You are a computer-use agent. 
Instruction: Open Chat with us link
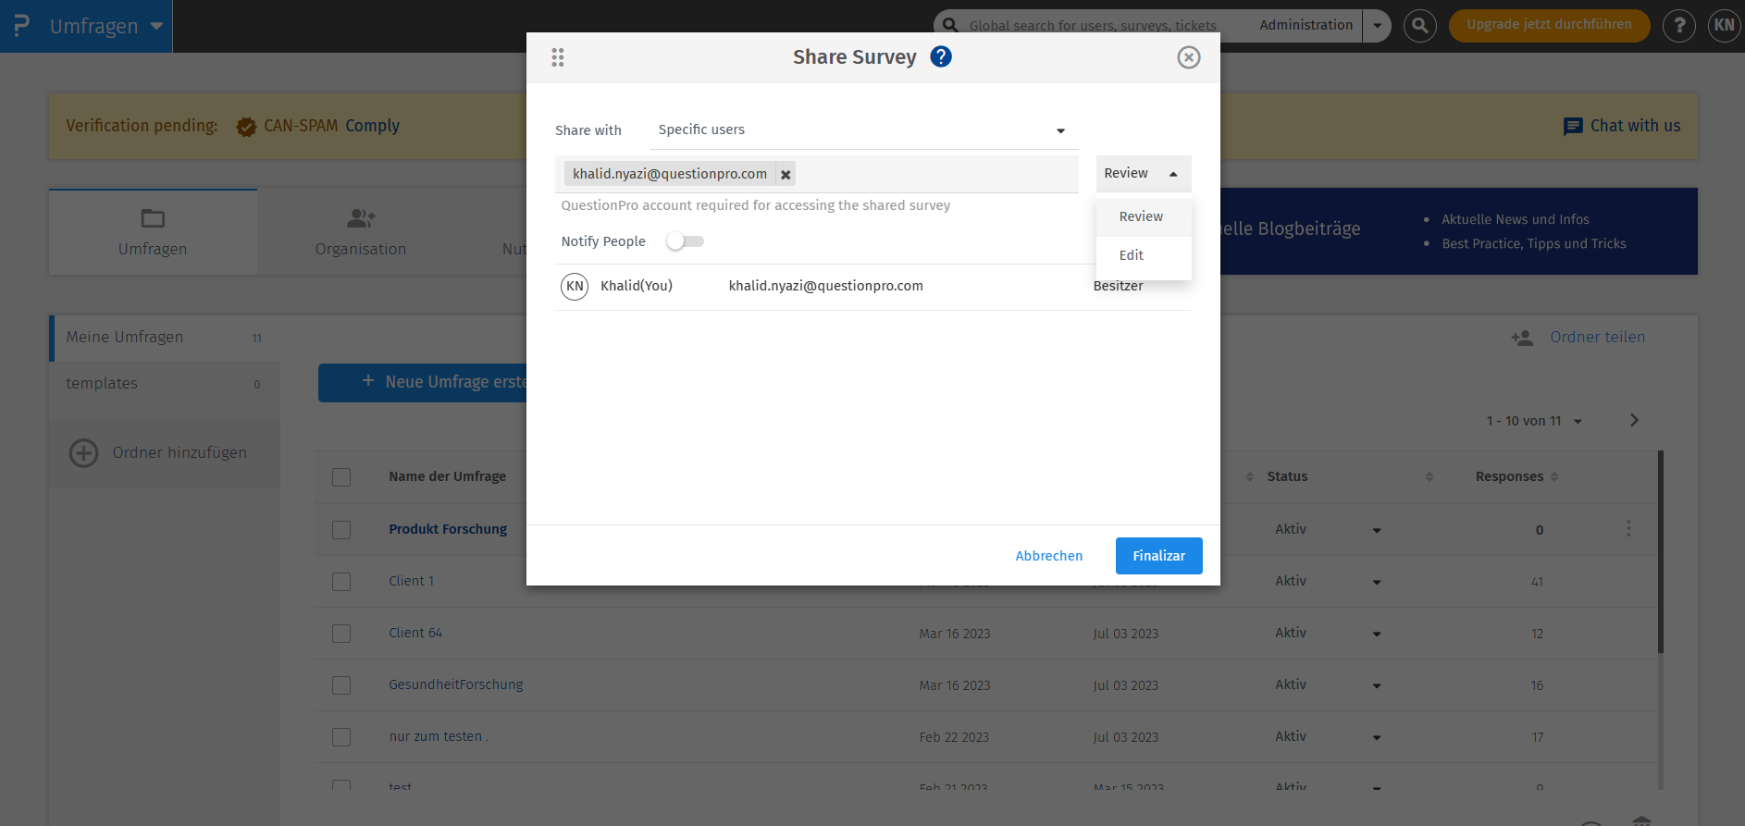point(1635,126)
